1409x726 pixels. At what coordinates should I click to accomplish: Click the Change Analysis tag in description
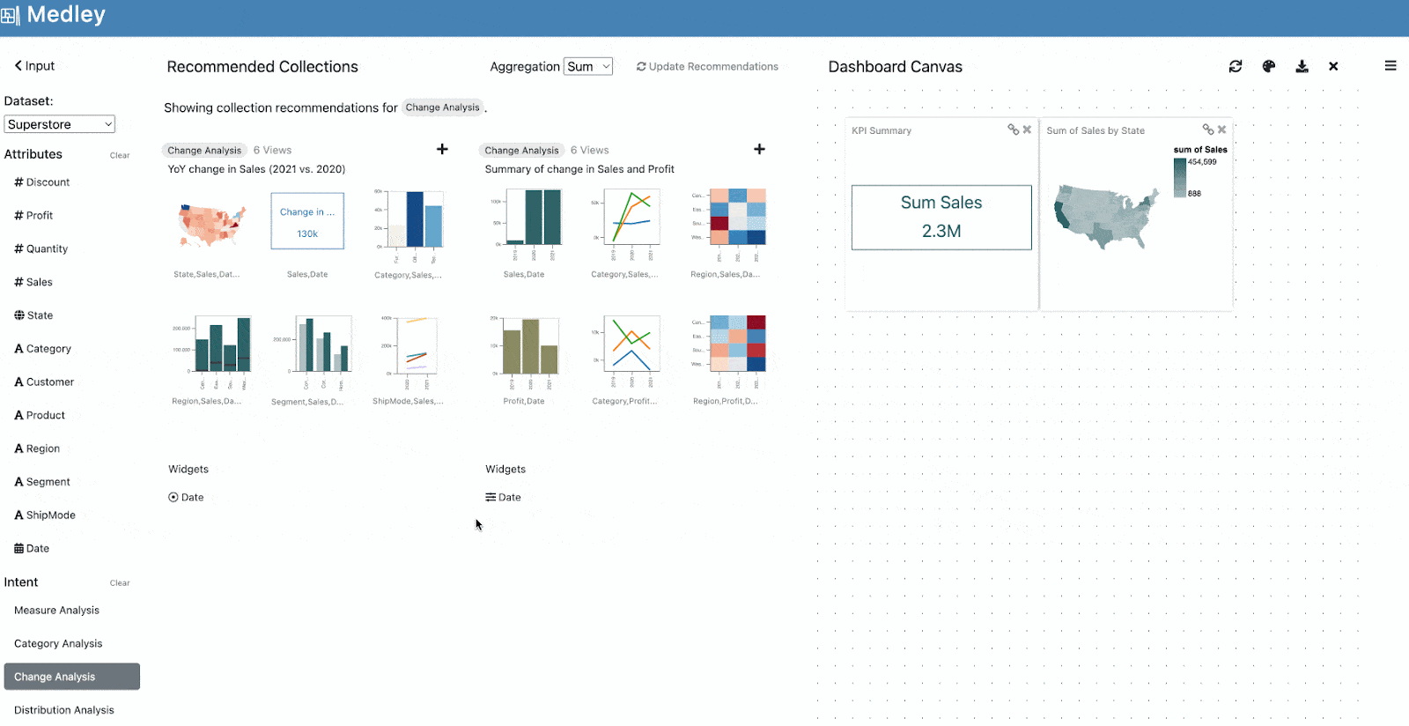pyautogui.click(x=442, y=107)
